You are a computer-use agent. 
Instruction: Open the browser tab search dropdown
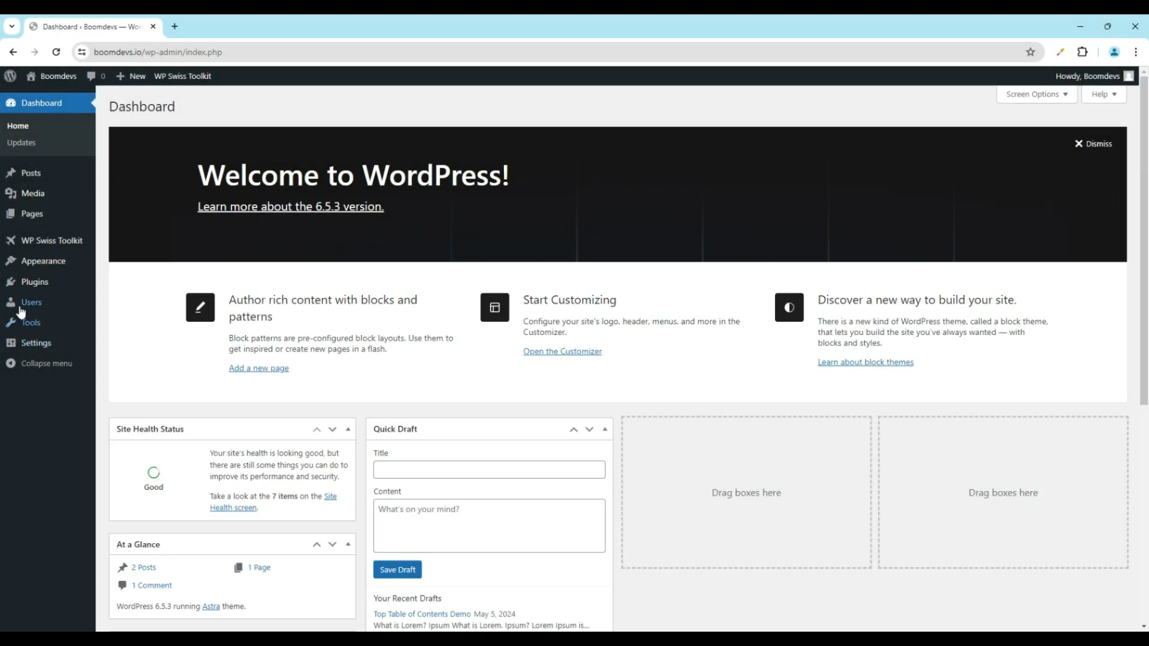click(x=12, y=26)
